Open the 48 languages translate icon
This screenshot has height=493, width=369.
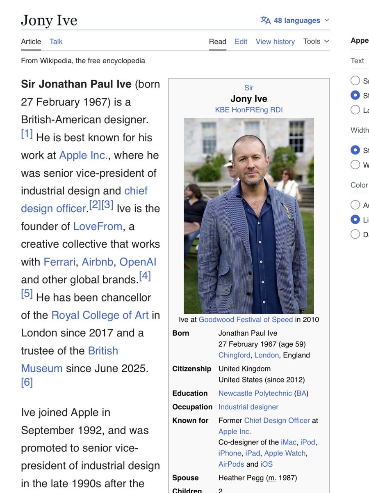[x=266, y=20]
